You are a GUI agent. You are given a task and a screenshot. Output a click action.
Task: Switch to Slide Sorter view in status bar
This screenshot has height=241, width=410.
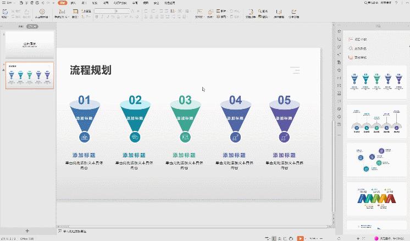tap(280, 238)
